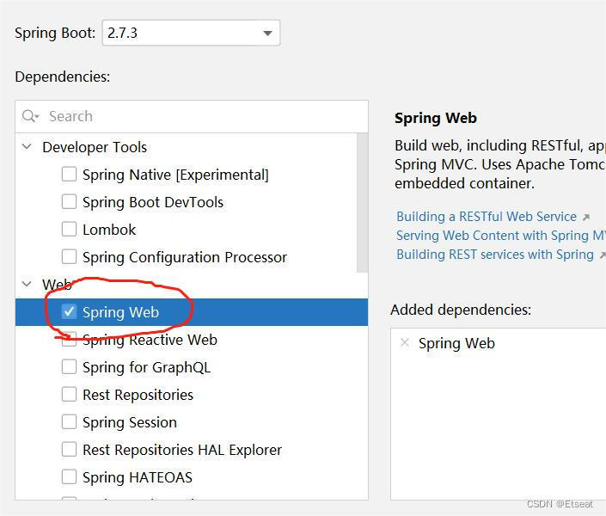Open the Spring Boot version dropdown arrow

click(267, 34)
